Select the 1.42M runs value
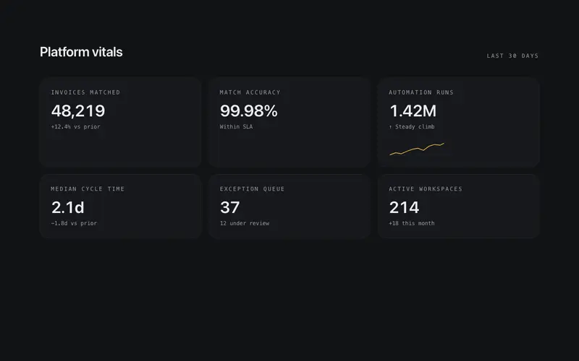The image size is (579, 361). point(413,111)
